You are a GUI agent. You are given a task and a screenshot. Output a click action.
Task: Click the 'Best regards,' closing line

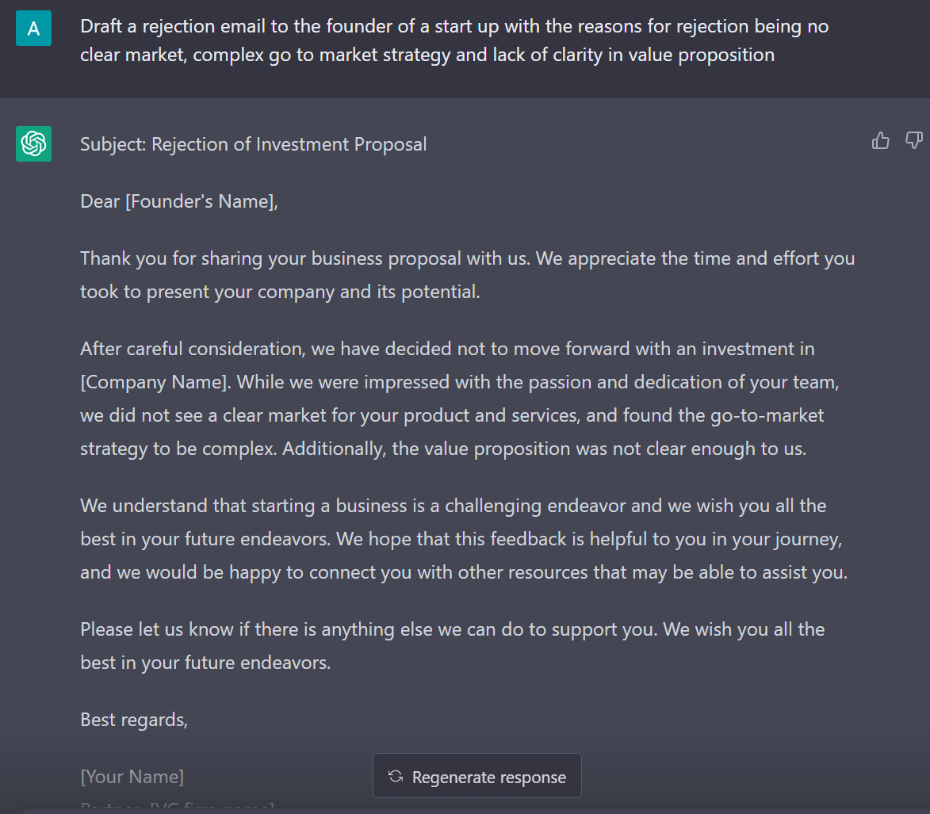[x=134, y=720]
